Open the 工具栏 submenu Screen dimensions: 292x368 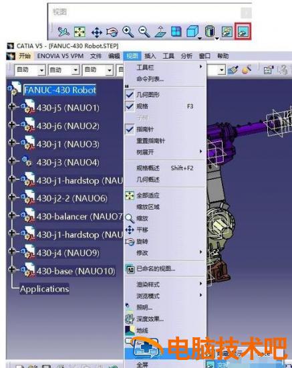165,68
